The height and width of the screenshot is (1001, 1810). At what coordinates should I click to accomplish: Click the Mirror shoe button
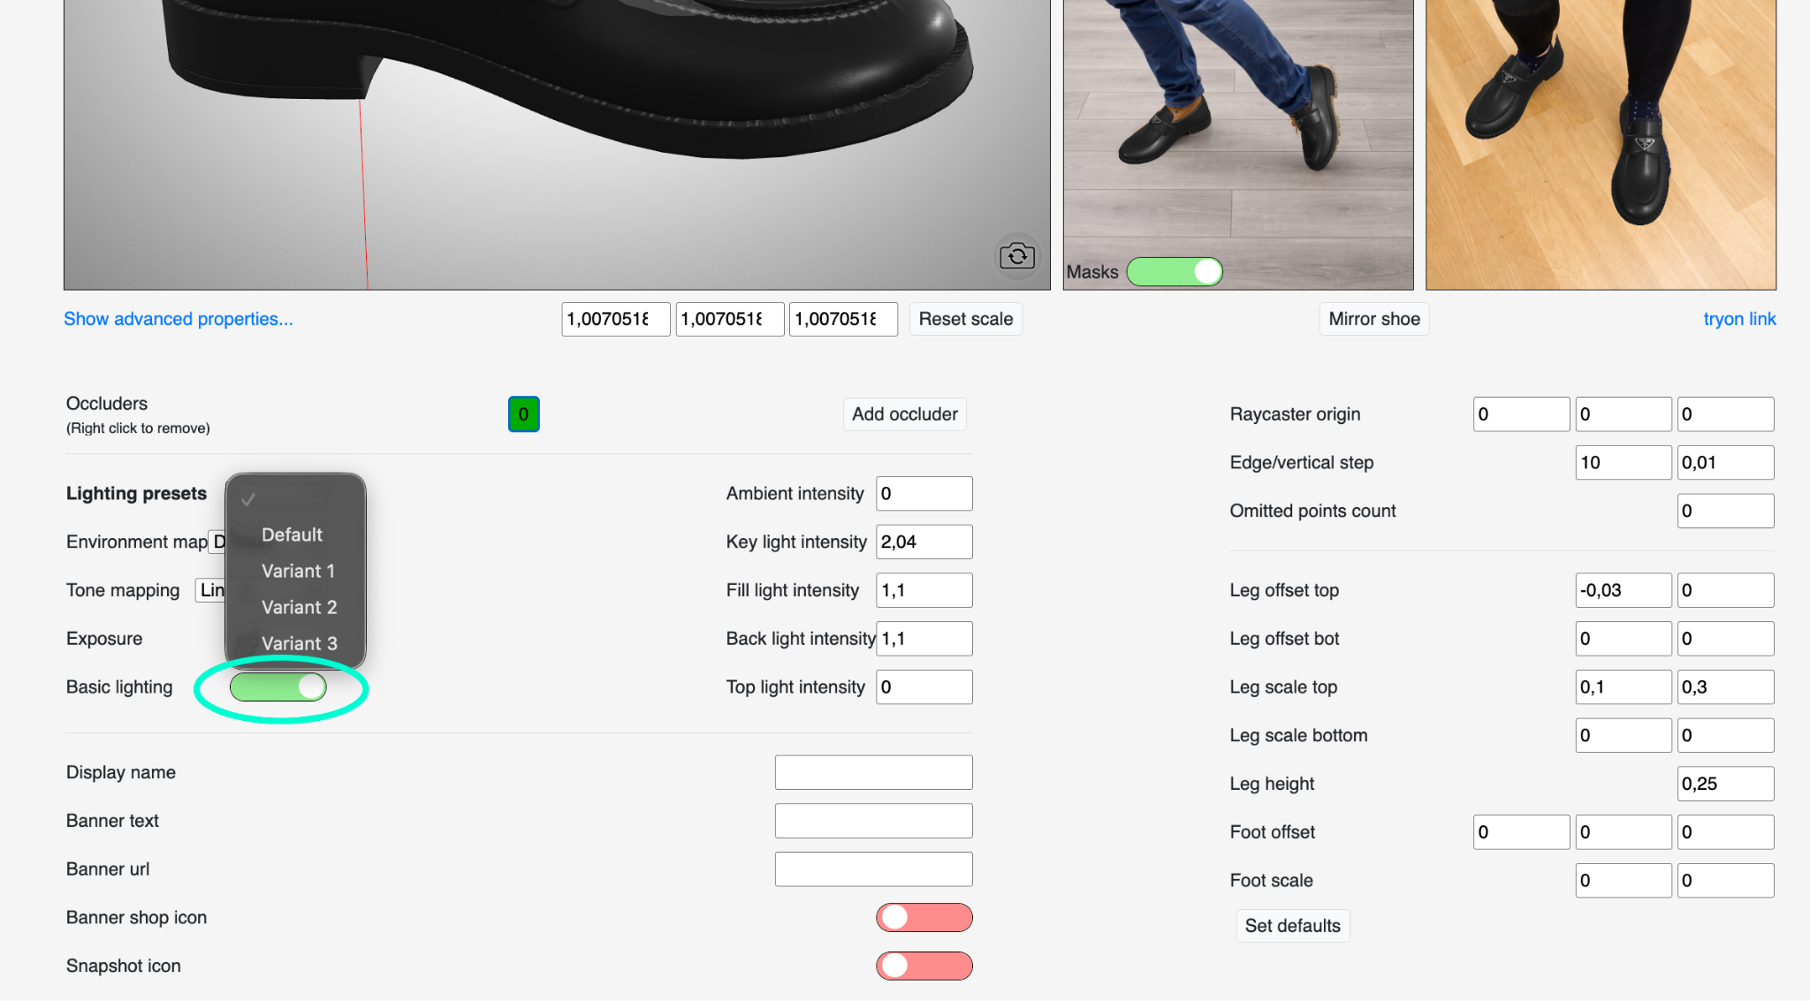tap(1373, 319)
